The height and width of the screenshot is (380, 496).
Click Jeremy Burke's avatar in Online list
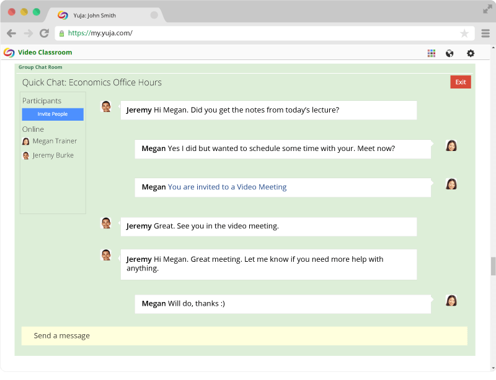[x=26, y=155]
